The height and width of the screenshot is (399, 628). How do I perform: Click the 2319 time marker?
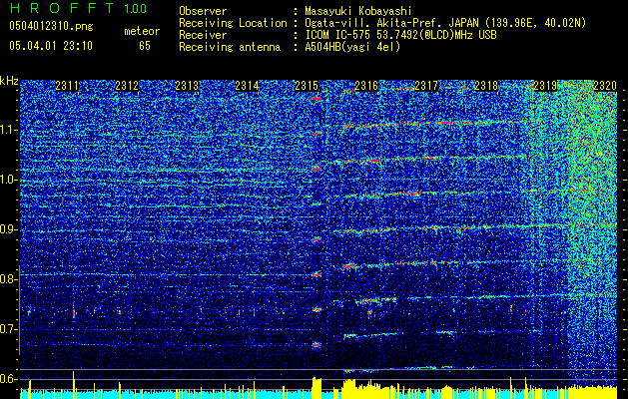tap(545, 86)
